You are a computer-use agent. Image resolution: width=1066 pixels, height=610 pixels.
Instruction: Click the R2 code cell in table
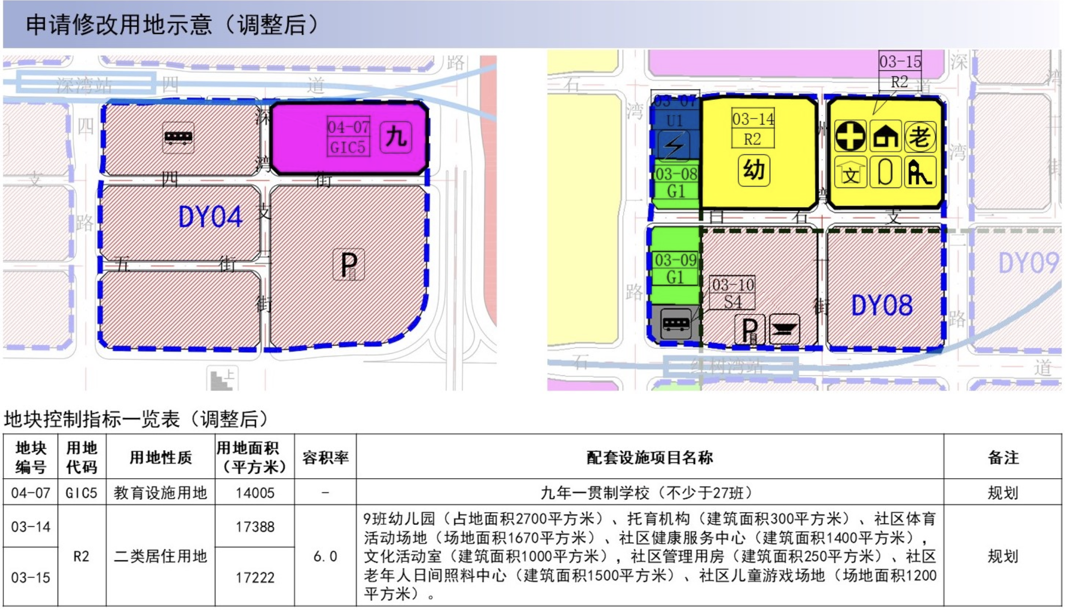point(82,556)
